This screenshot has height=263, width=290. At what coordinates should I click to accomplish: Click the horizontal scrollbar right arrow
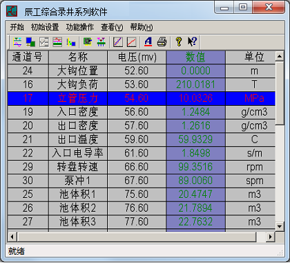[x=271, y=237]
